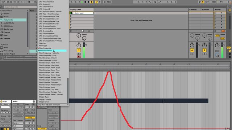Launch Master scene 4
This screenshot has width=232, height=130.
pyautogui.click(x=215, y=22)
